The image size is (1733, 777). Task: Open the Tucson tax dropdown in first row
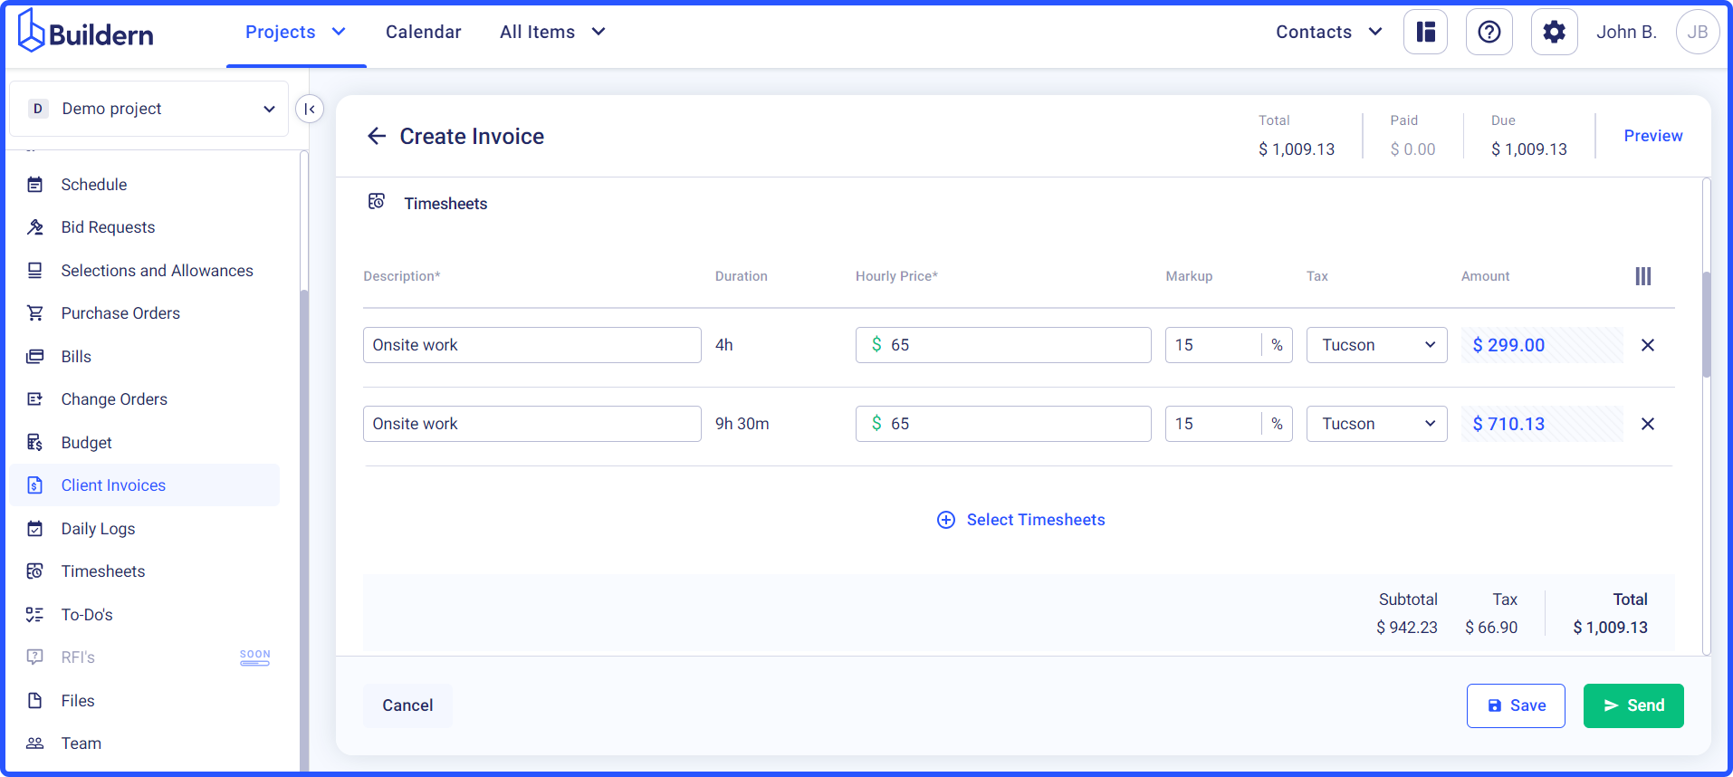(1376, 345)
